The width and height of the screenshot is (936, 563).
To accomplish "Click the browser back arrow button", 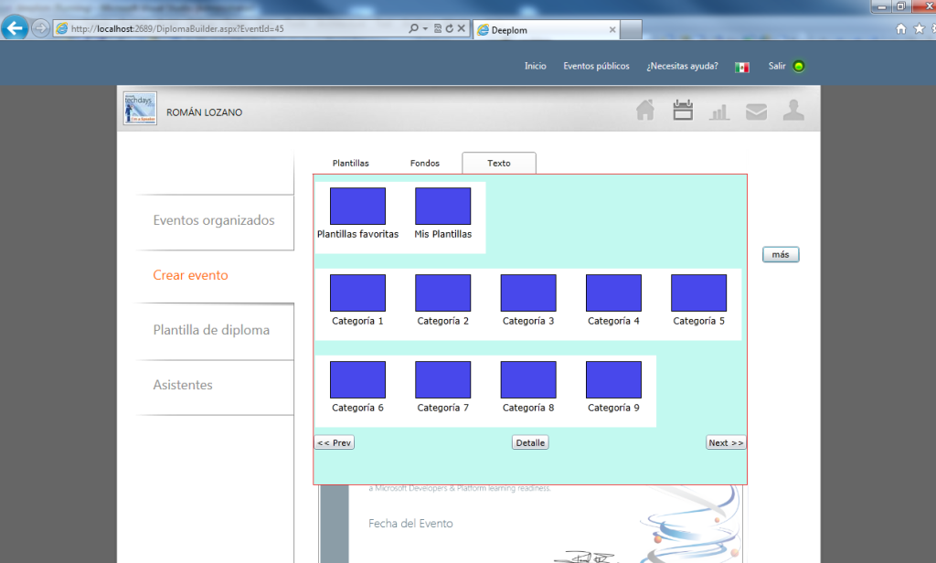I will tap(15, 28).
